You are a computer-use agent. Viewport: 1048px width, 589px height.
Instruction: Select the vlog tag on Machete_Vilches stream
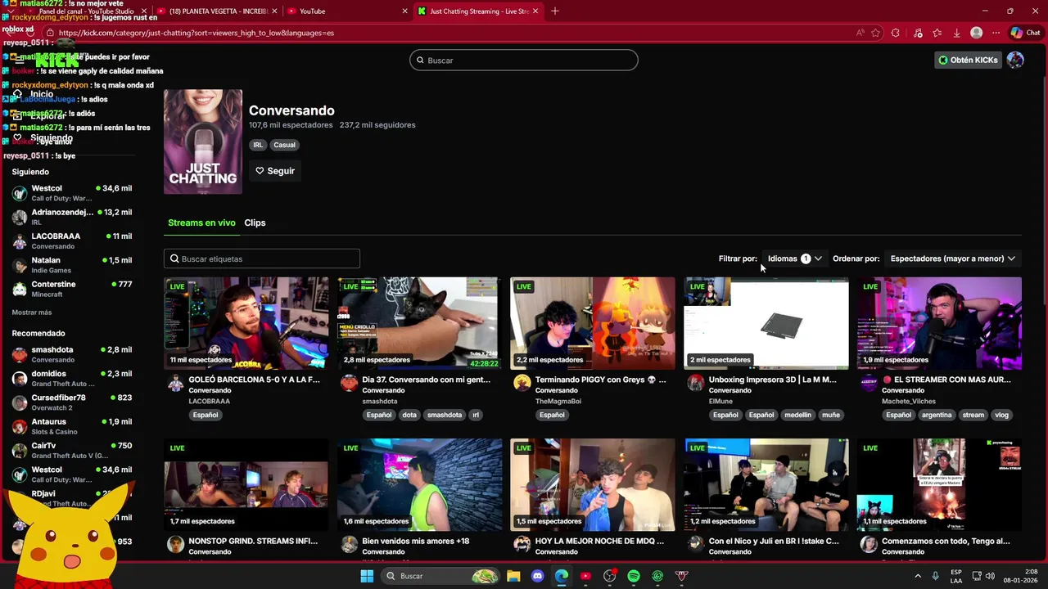click(1002, 415)
